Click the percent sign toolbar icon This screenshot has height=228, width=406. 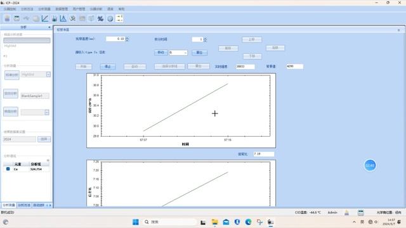pos(100,18)
